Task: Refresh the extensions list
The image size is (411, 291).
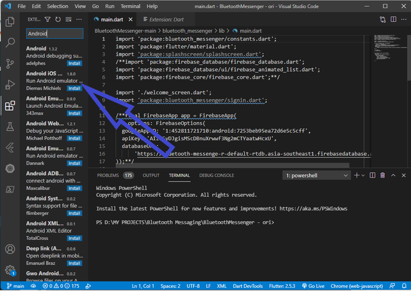Action: (x=58, y=19)
